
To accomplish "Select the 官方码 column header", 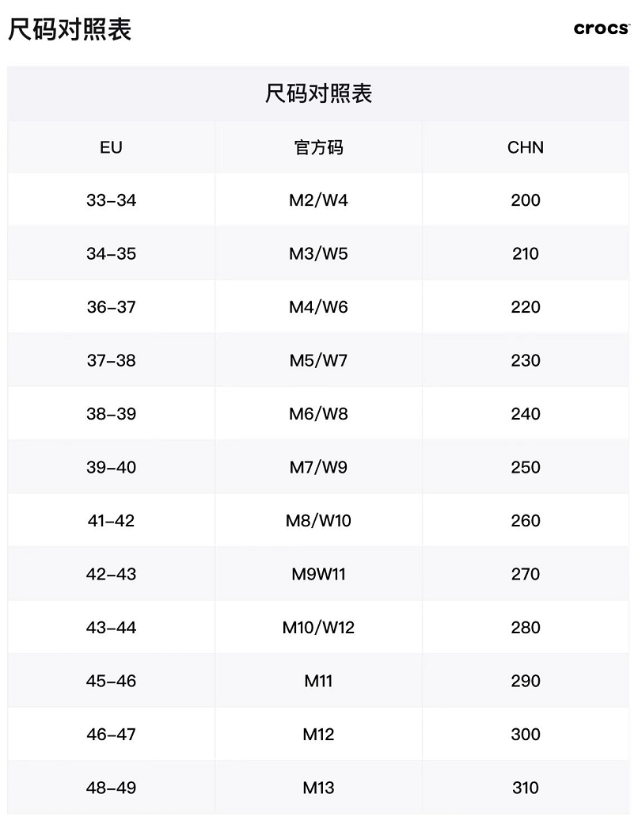I will click(x=318, y=147).
